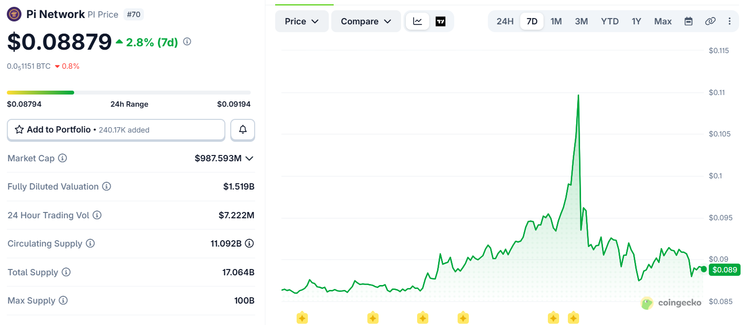Click Add to Portfolio button
This screenshot has width=743, height=325.
pyautogui.click(x=116, y=130)
